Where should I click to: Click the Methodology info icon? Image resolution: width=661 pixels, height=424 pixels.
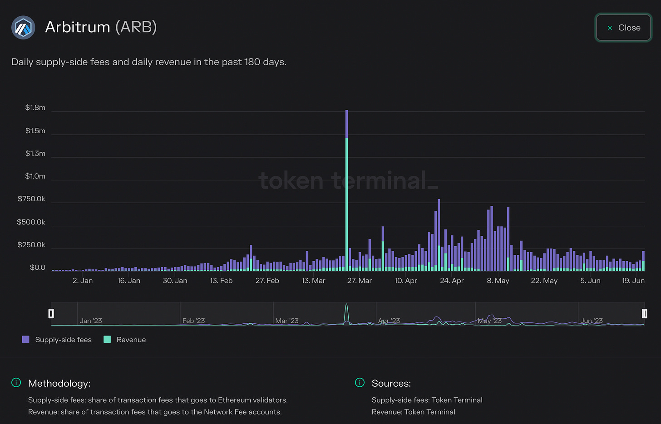pos(16,383)
